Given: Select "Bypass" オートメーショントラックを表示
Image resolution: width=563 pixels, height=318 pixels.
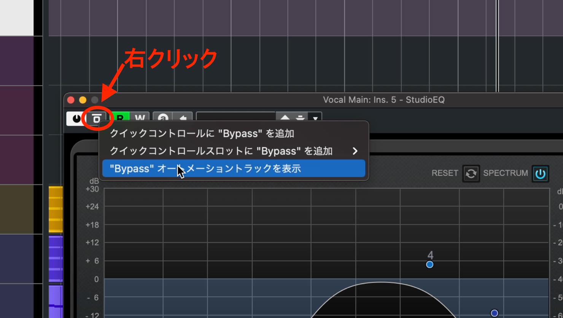Looking at the screenshot, I should [234, 169].
